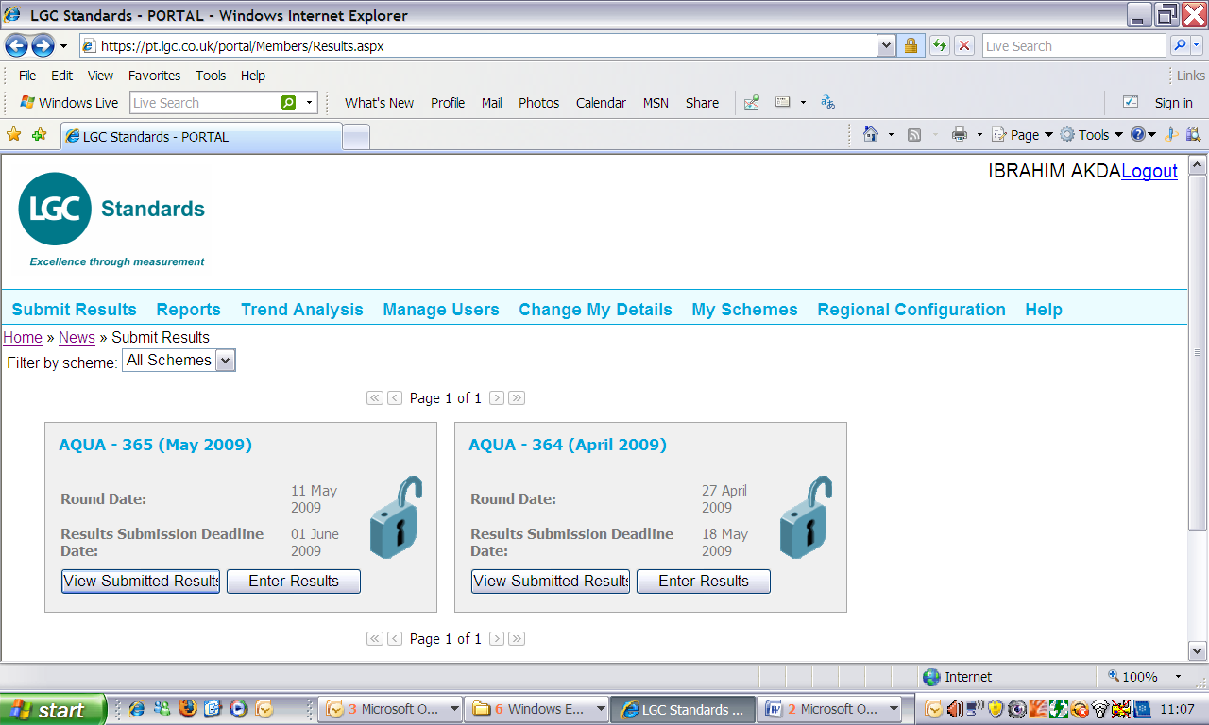Open the search provider options dropdown arrow
The width and height of the screenshot is (1209, 725).
tap(1198, 45)
